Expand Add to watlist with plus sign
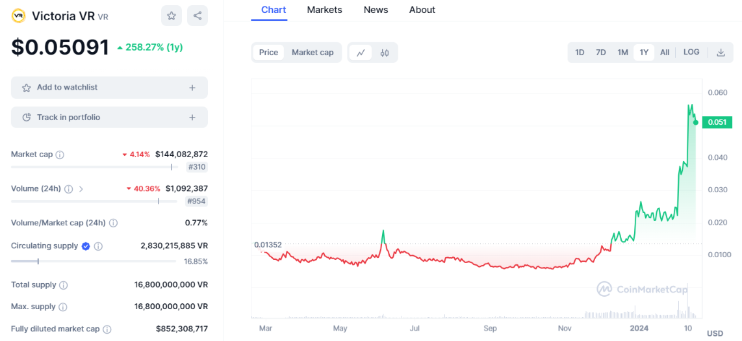 pyautogui.click(x=192, y=88)
